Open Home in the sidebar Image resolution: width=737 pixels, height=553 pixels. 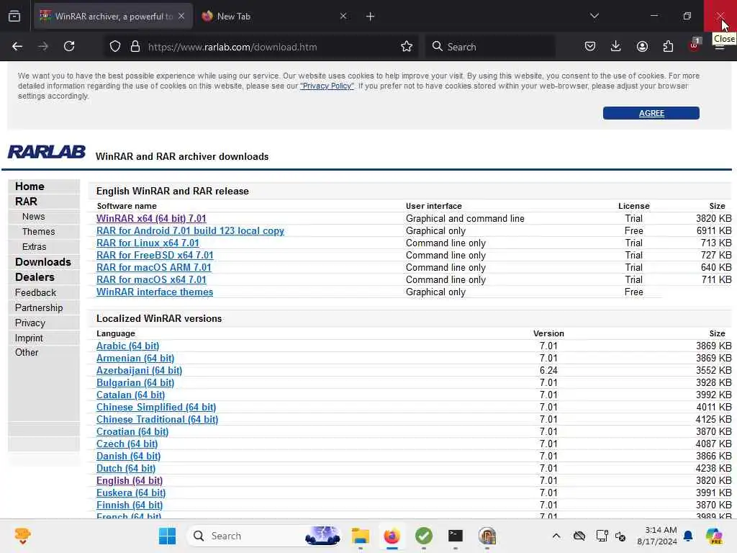pyautogui.click(x=30, y=186)
